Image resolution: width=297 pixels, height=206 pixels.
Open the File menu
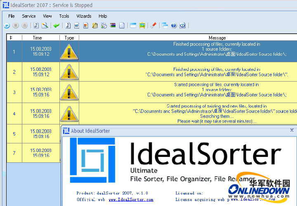12,16
